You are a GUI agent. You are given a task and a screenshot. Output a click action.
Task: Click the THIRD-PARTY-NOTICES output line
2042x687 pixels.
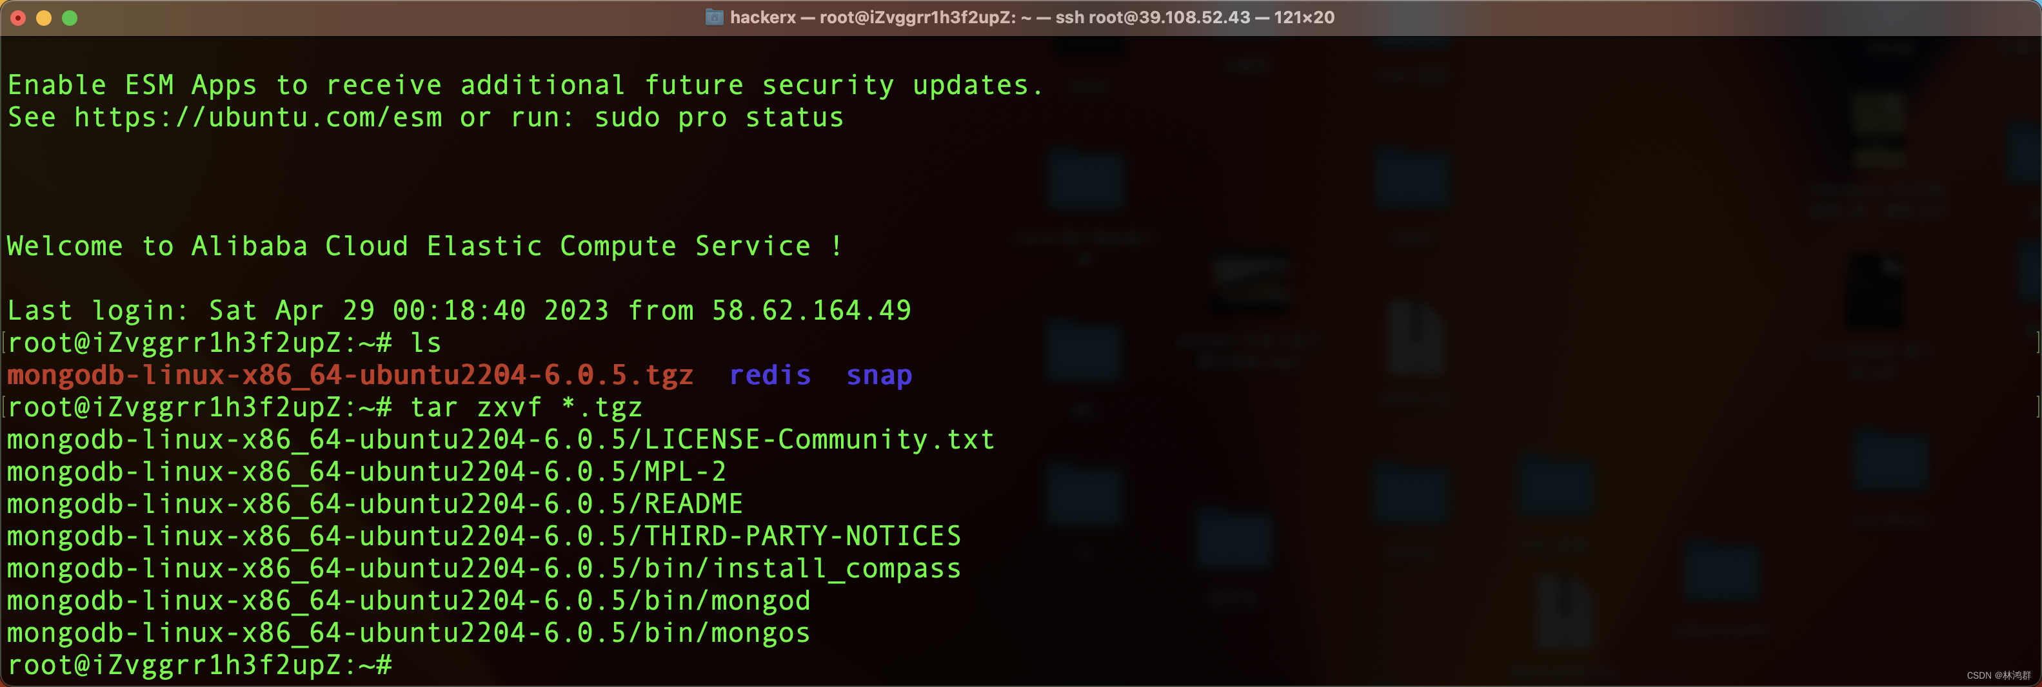coord(484,536)
